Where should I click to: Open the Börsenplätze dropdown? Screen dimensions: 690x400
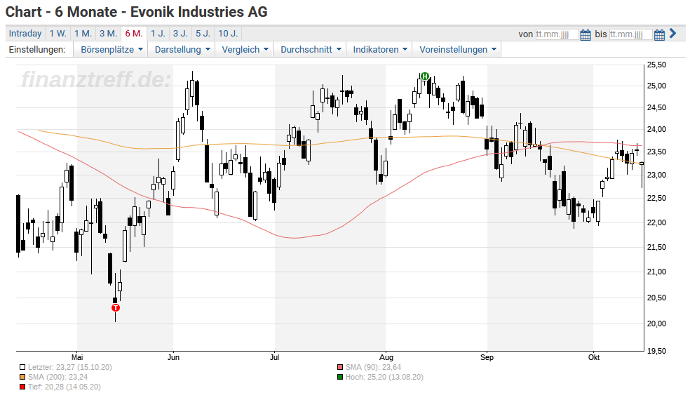click(111, 49)
